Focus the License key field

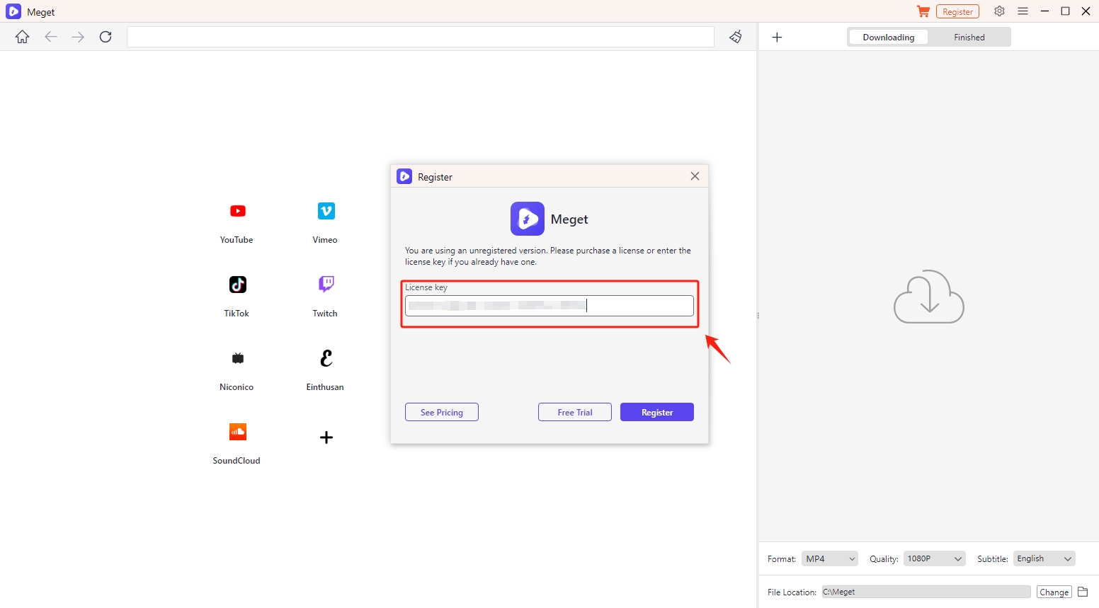point(549,306)
